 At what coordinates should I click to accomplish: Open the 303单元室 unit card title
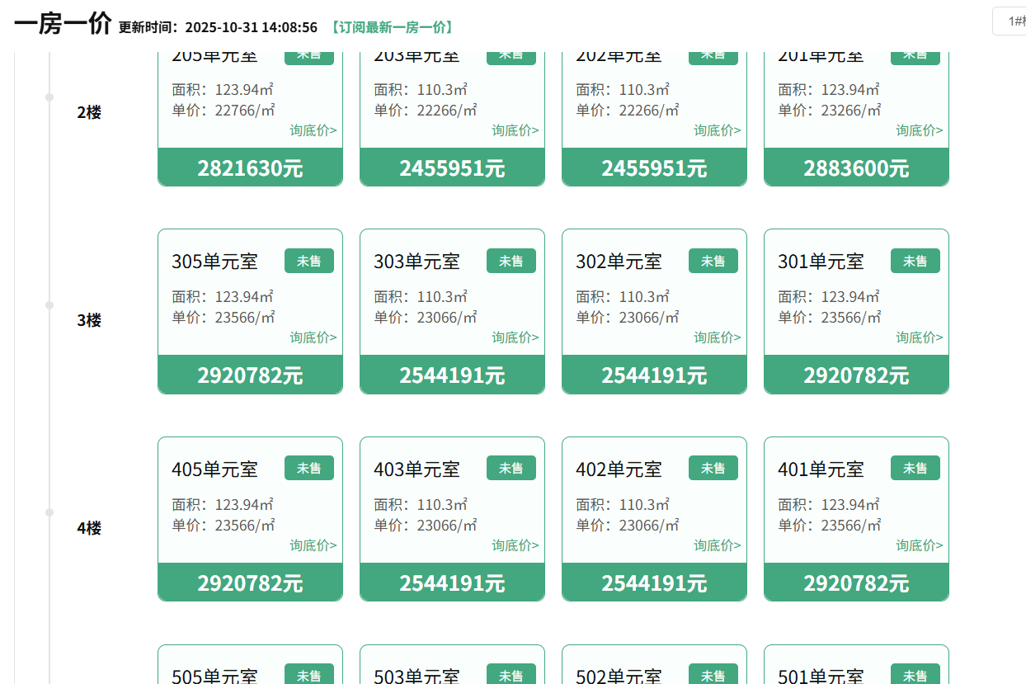pos(417,262)
